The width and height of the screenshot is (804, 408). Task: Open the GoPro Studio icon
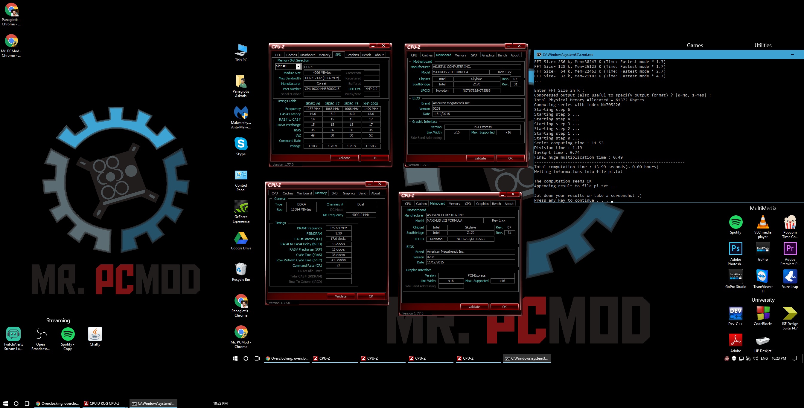click(736, 279)
